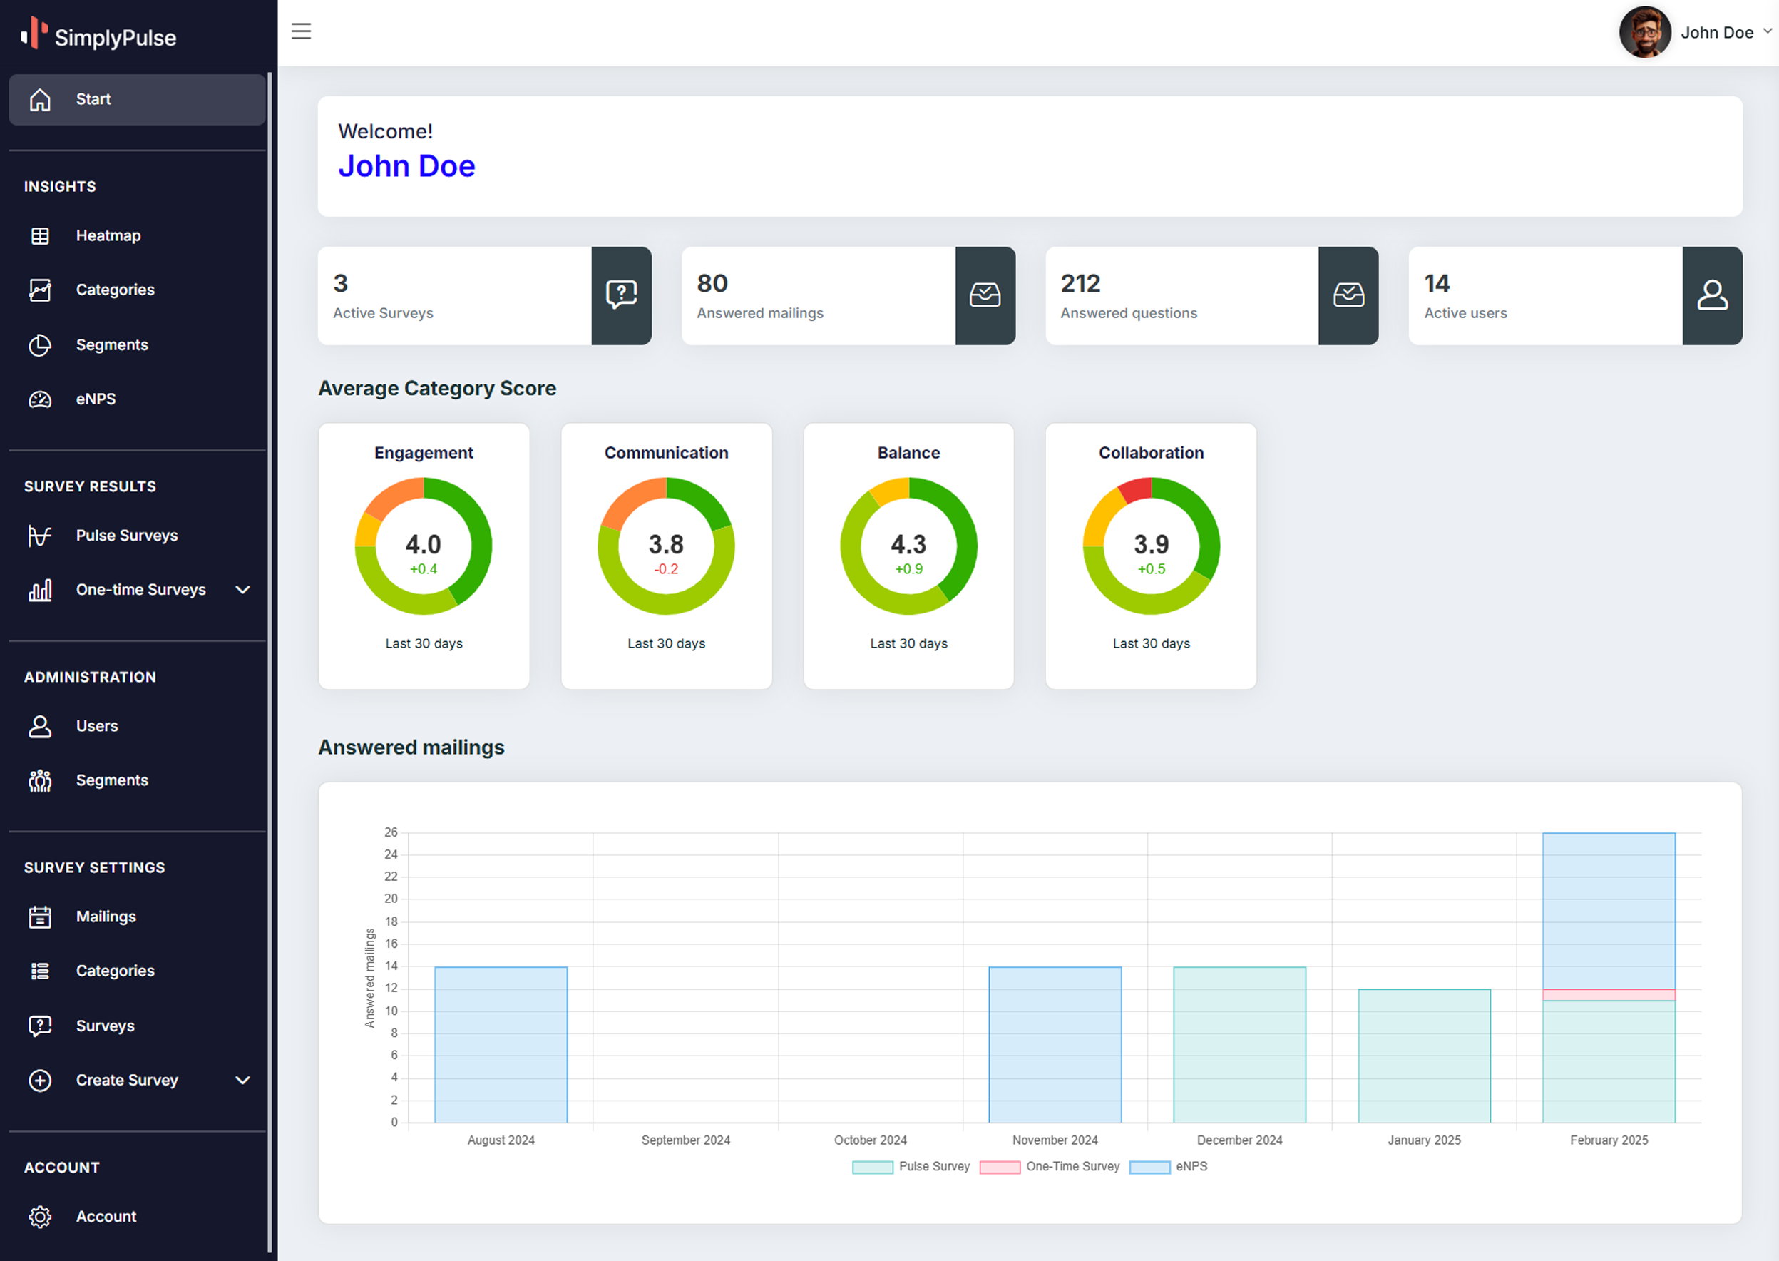Click the hamburger menu icon
1779x1261 pixels.
click(301, 31)
